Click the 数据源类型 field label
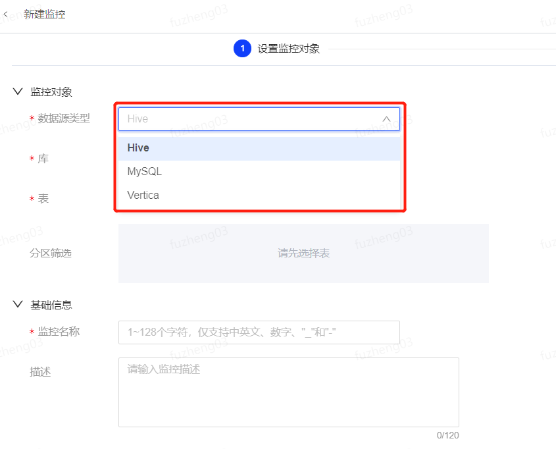This screenshot has height=449, width=556. (x=64, y=119)
